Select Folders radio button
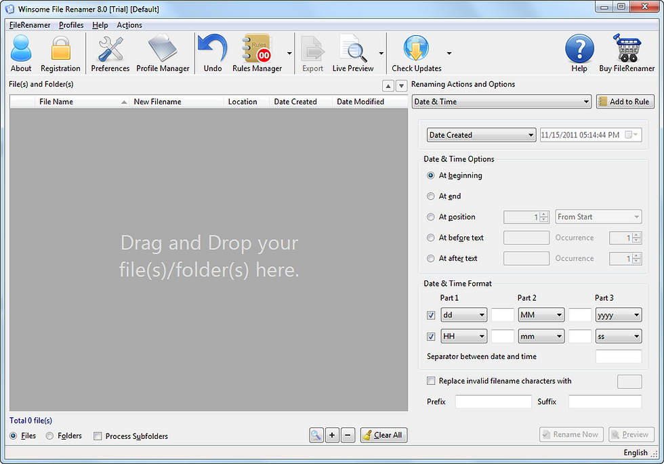Viewport: 664px width, 464px height. [50, 436]
